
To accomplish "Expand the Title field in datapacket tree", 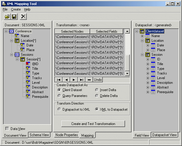I will click(148, 64).
